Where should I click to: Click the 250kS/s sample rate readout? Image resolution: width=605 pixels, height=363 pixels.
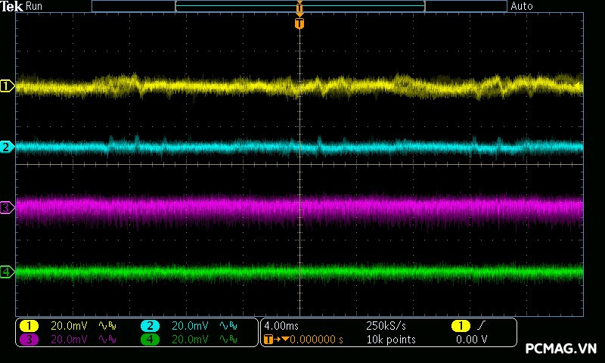[x=387, y=326]
